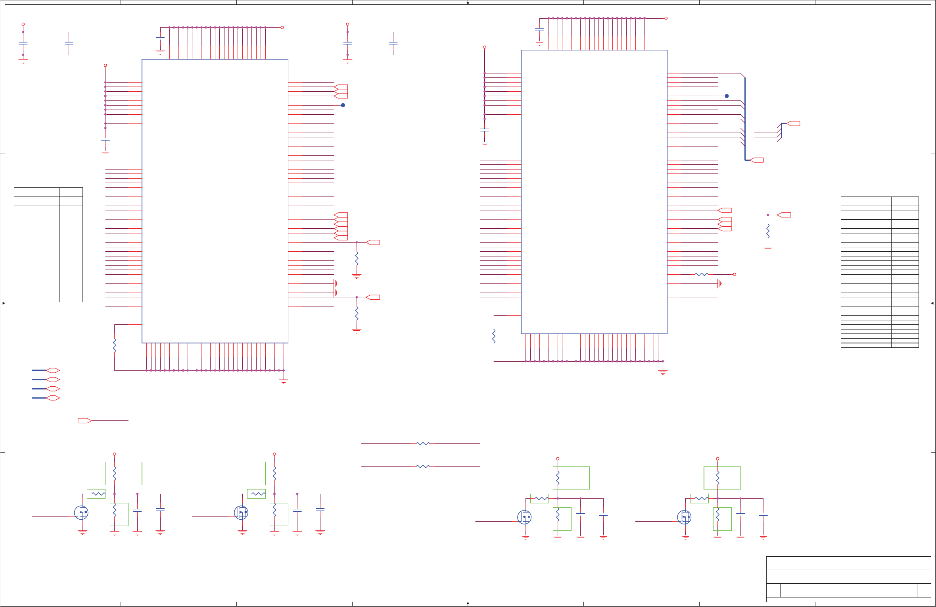
Task: Select the ground symbol below the right IC's pins
Action: coord(663,372)
